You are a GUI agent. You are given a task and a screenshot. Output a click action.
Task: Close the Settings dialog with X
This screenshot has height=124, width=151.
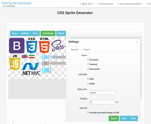[x=137, y=42]
